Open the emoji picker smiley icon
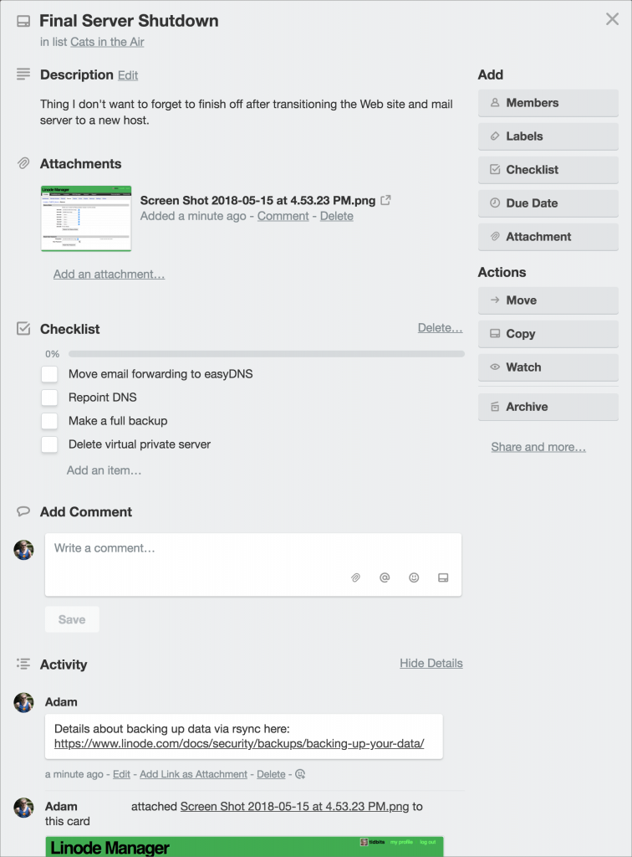 pyautogui.click(x=414, y=577)
